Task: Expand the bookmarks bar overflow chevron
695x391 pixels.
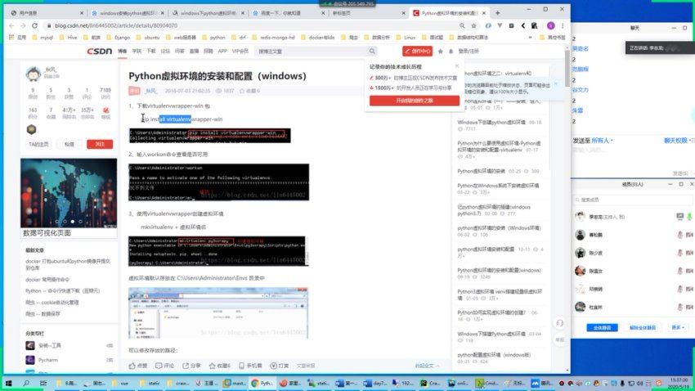Action: point(530,38)
